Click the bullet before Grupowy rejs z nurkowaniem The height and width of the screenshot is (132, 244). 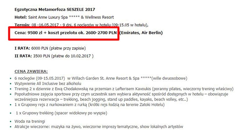pos(10,105)
